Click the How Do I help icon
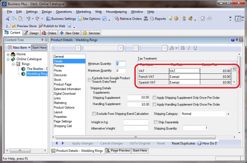The height and width of the screenshot is (163, 247). coord(199,143)
